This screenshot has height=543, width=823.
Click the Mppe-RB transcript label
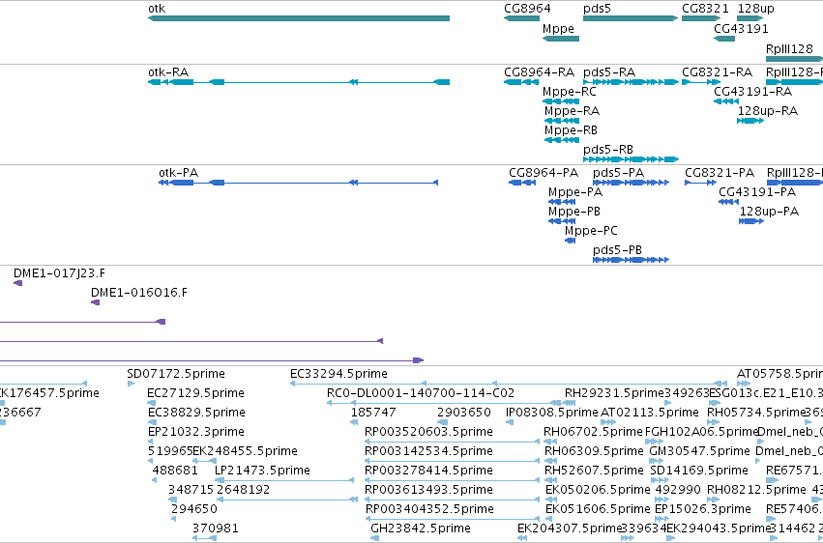[x=571, y=130]
